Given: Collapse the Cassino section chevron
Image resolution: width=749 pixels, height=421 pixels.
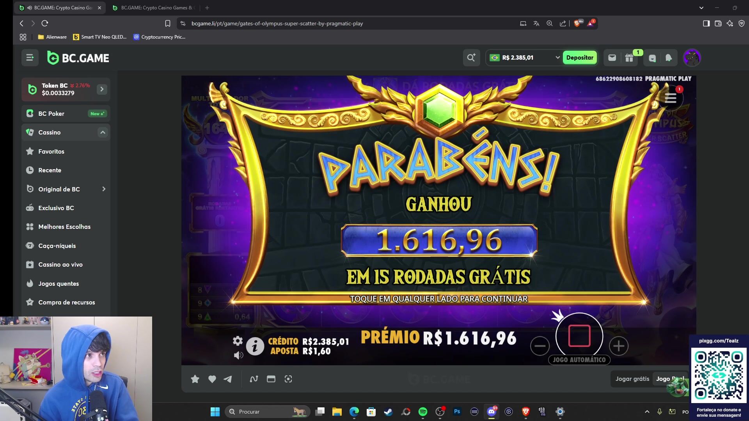Looking at the screenshot, I should tap(103, 133).
